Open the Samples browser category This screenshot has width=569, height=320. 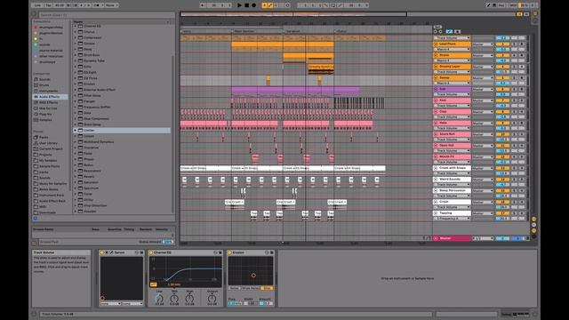pyautogui.click(x=45, y=120)
